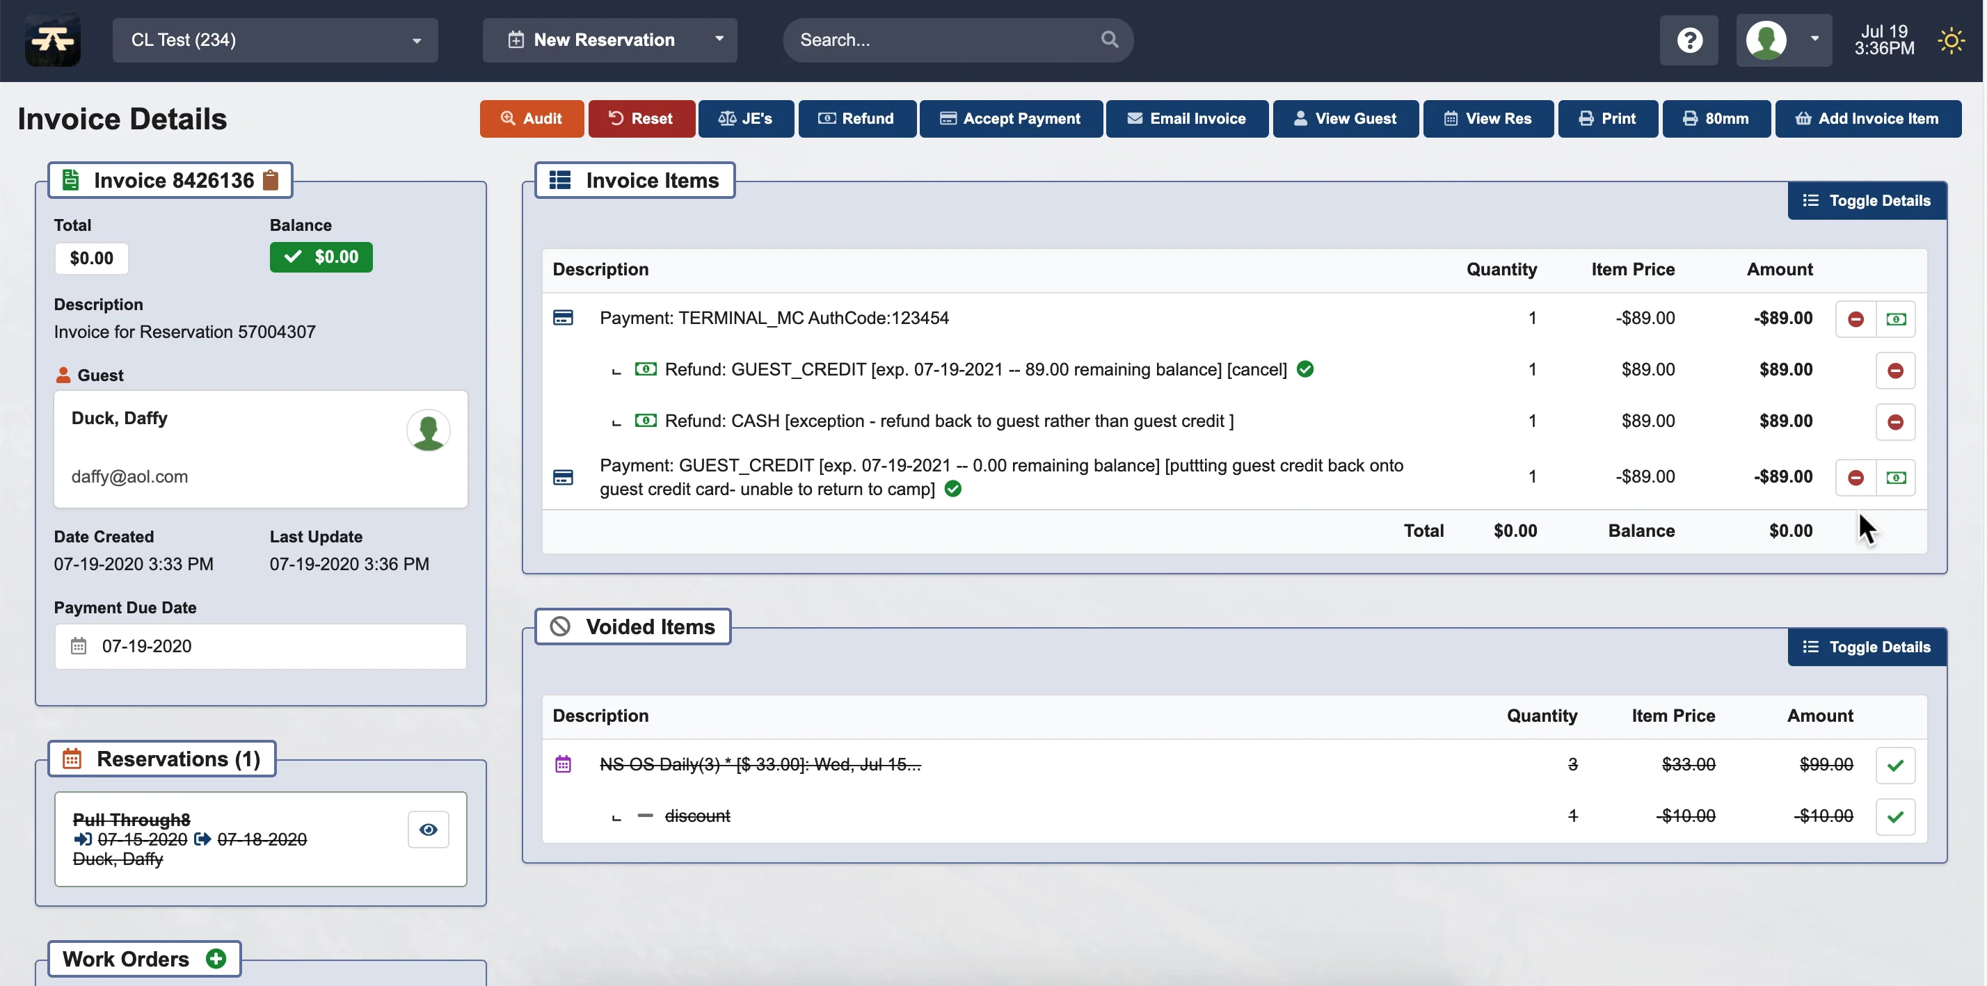Click green refund icon on TERMINAL_MC payment row
The height and width of the screenshot is (986, 1987).
point(1896,318)
